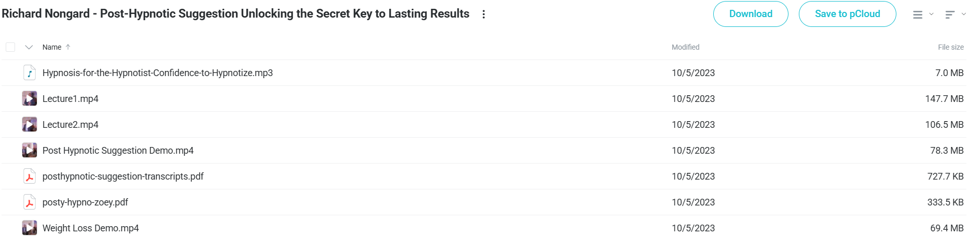Open the sort options icon
969x236 pixels.
(950, 14)
